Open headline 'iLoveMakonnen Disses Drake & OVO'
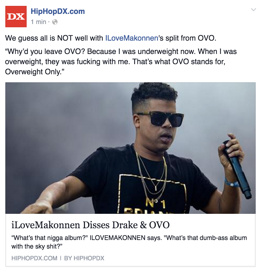 pos(91,225)
